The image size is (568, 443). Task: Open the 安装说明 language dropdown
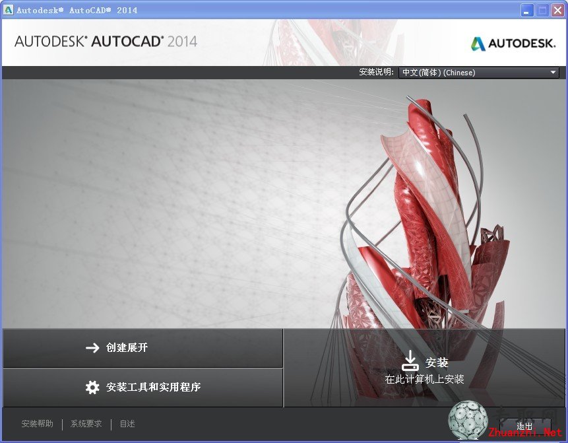coord(478,73)
